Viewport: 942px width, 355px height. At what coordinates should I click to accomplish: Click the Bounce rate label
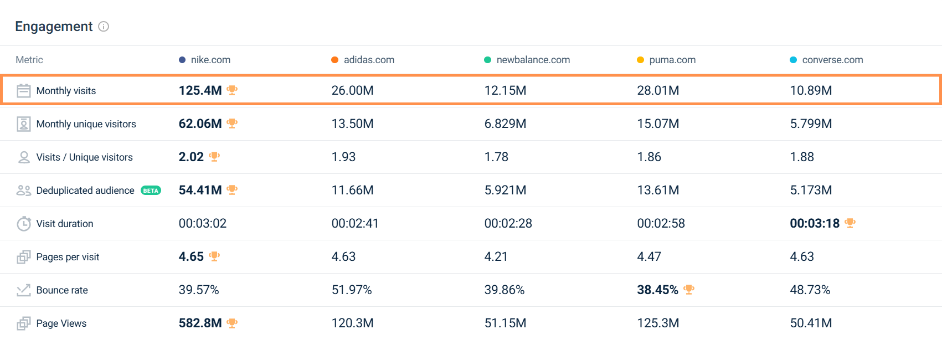(x=62, y=290)
